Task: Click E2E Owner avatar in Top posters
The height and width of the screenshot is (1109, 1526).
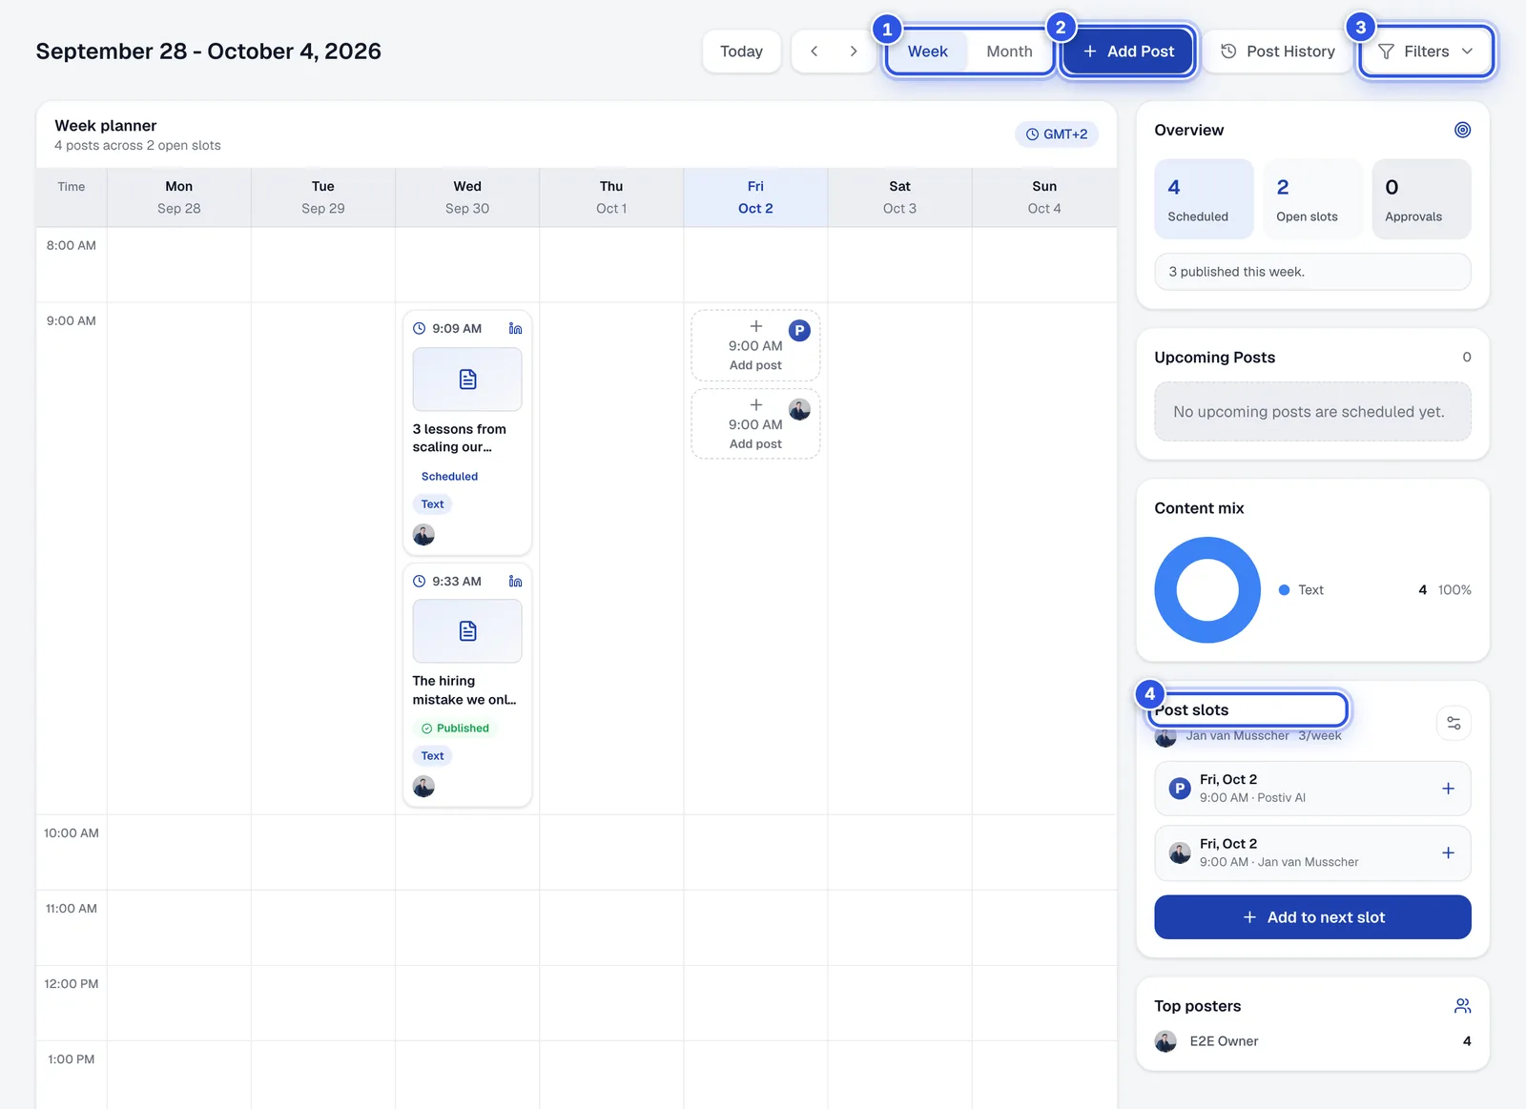Action: pyautogui.click(x=1165, y=1041)
